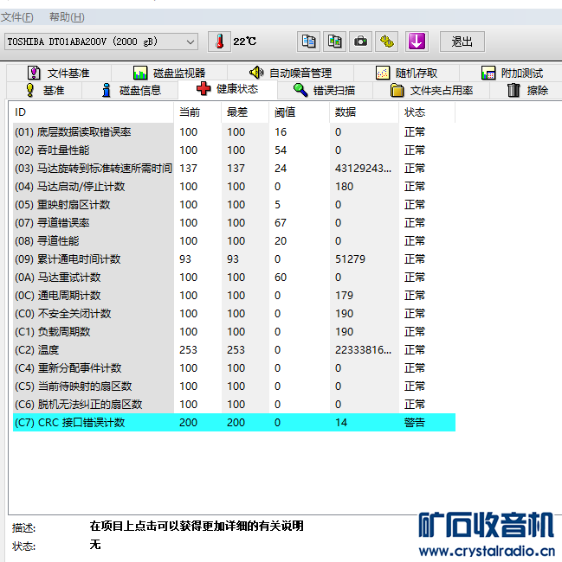Click the yellow rescan drives icon
562x562 pixels.
(x=386, y=42)
